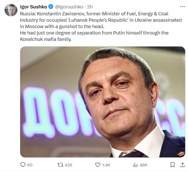Click the 1.4K likes count

click(x=106, y=165)
